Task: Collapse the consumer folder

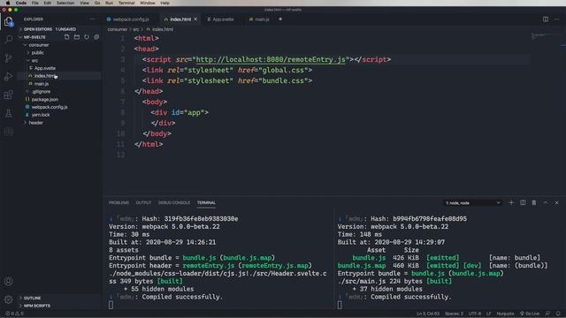Action: pyautogui.click(x=39, y=45)
